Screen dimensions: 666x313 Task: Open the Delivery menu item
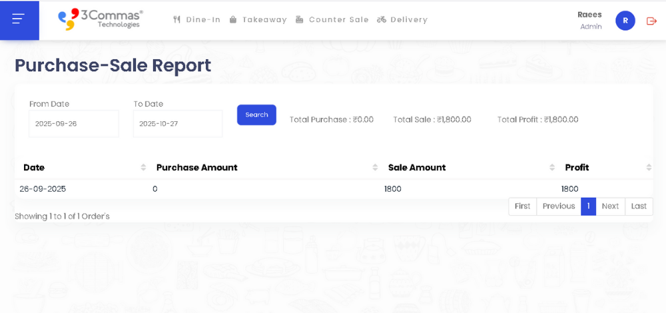(409, 20)
